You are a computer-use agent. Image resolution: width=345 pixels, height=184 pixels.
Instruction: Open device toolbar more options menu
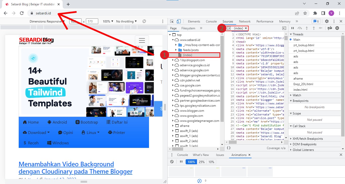[162, 21]
